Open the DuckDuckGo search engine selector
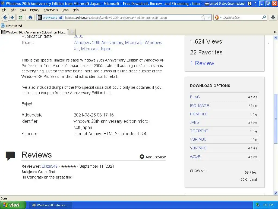 [x=218, y=17]
